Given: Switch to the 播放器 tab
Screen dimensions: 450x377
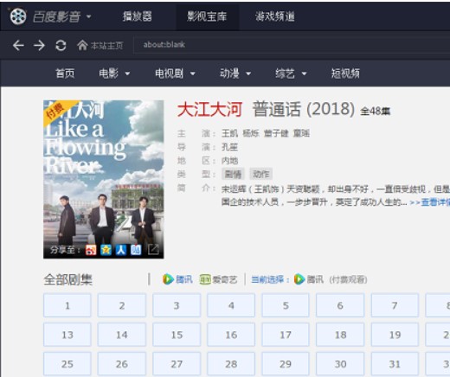Looking at the screenshot, I should coord(137,16).
